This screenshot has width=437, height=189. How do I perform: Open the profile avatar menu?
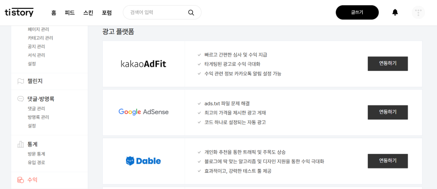418,13
